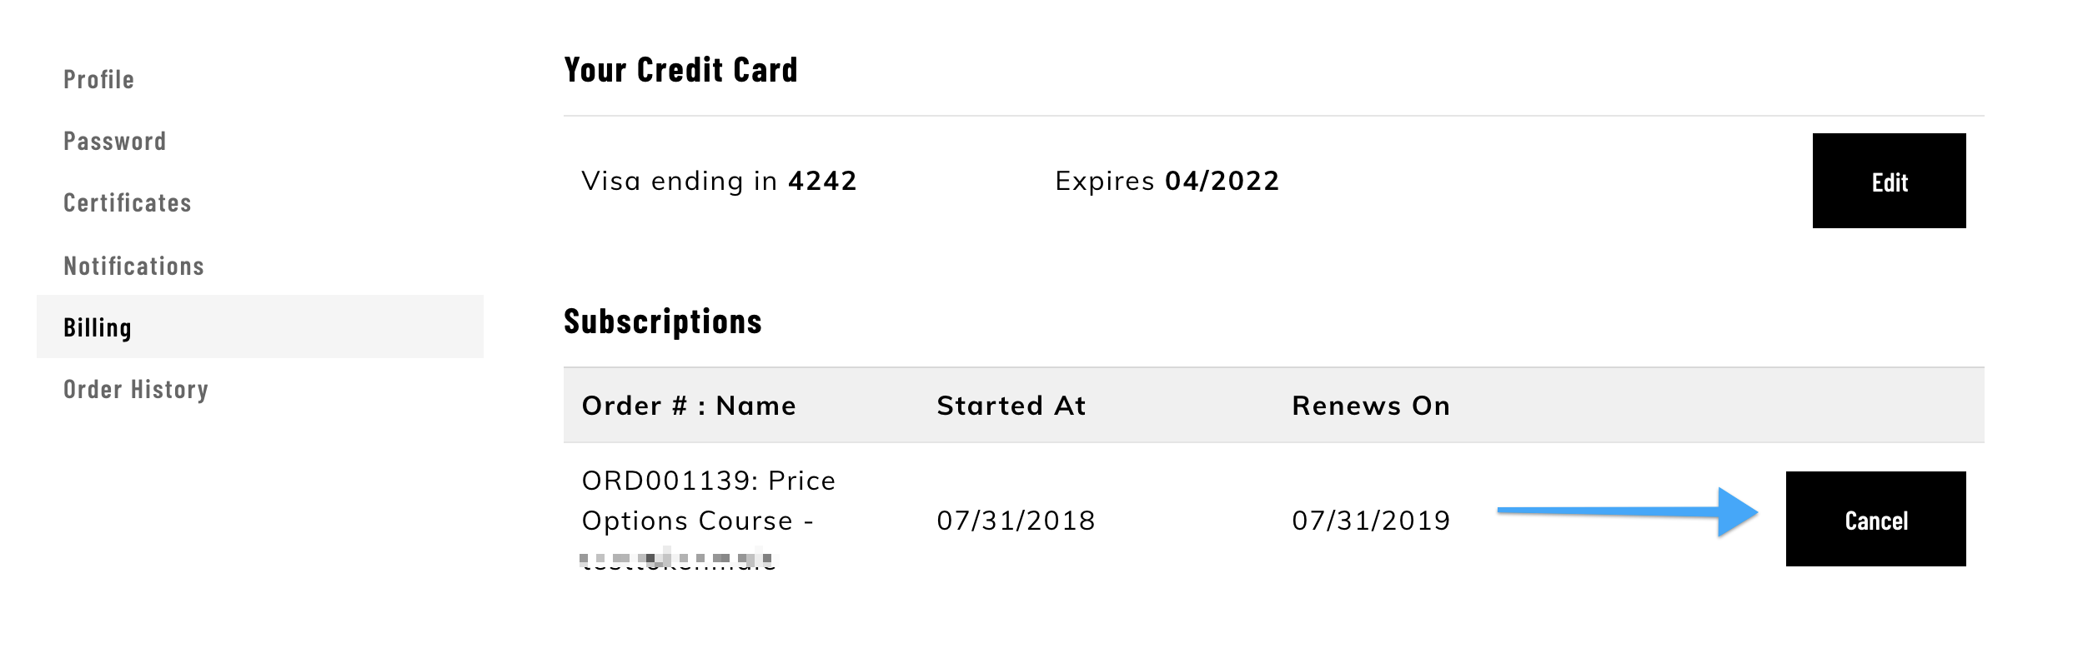The image size is (2093, 658).
Task: Go to the Password section
Action: point(114,142)
